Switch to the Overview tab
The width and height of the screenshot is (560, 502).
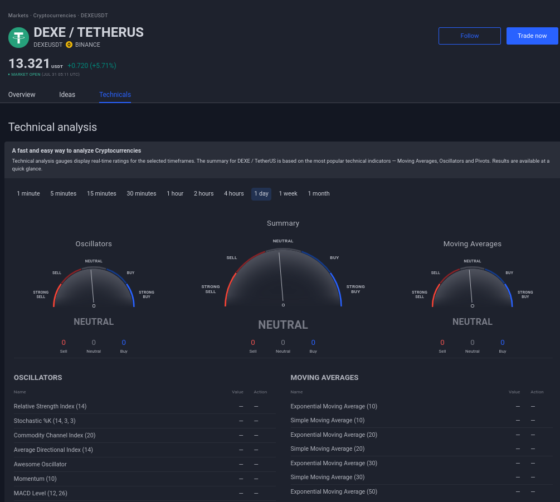pyautogui.click(x=22, y=95)
